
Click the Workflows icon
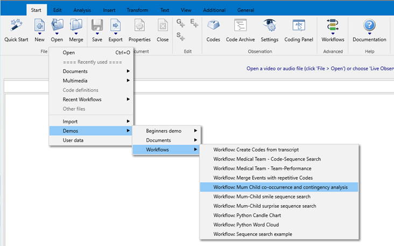pyautogui.click(x=333, y=25)
